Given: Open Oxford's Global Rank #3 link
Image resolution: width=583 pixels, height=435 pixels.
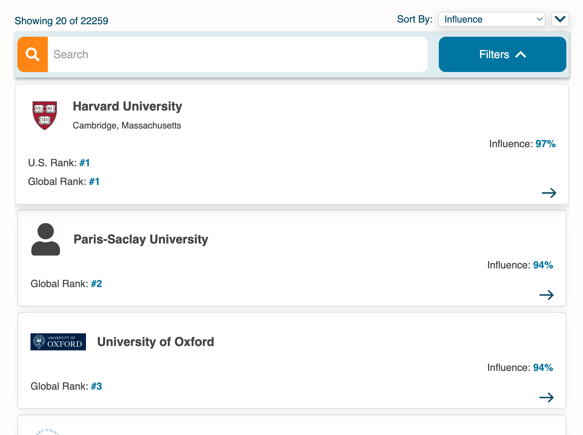Looking at the screenshot, I should [x=97, y=386].
